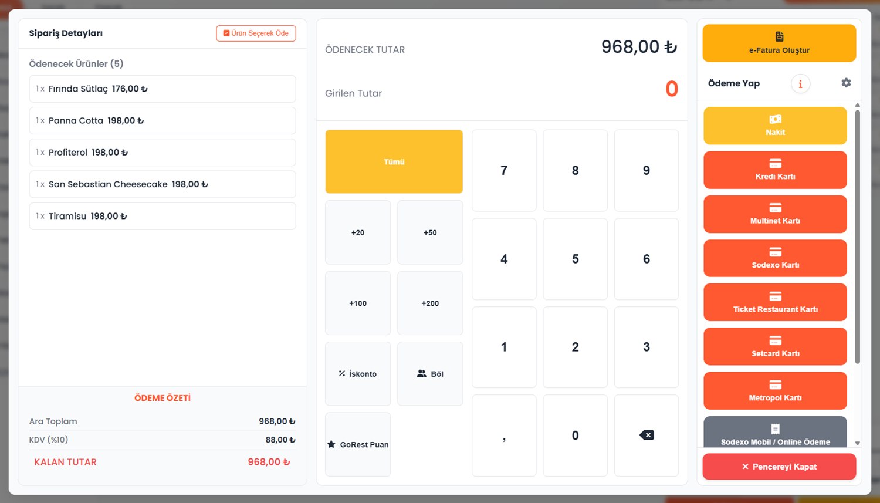
Task: Tap numpad key 9
Action: [647, 170]
